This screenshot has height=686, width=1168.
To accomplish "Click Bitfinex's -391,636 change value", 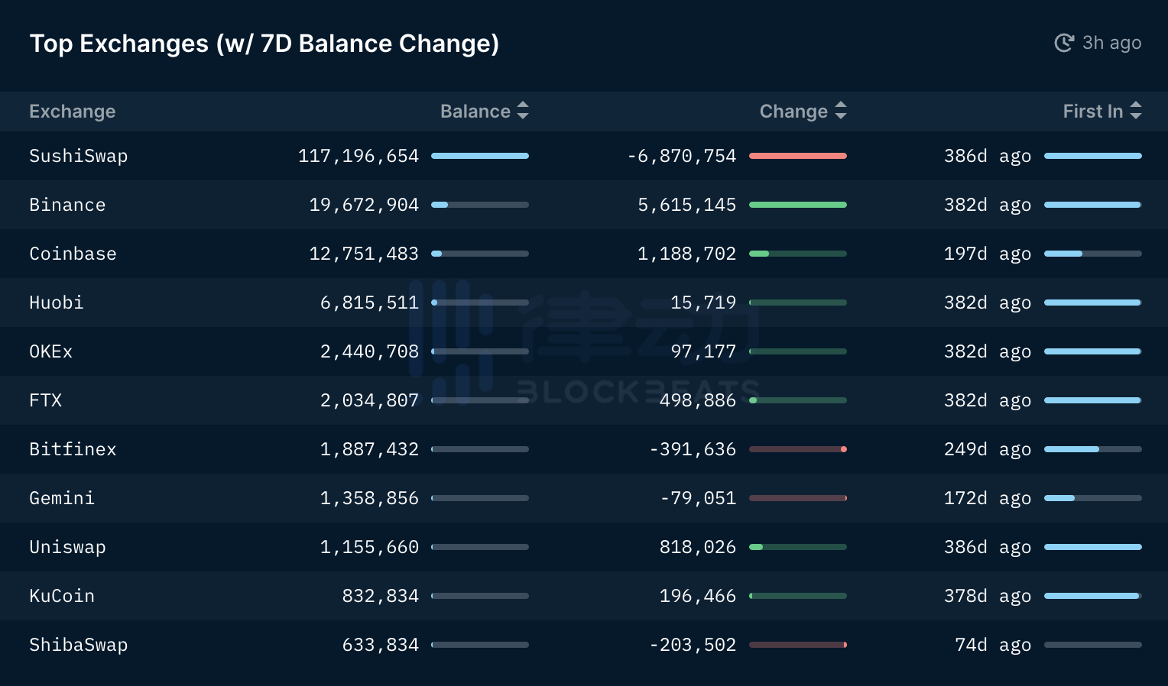I will (x=693, y=449).
